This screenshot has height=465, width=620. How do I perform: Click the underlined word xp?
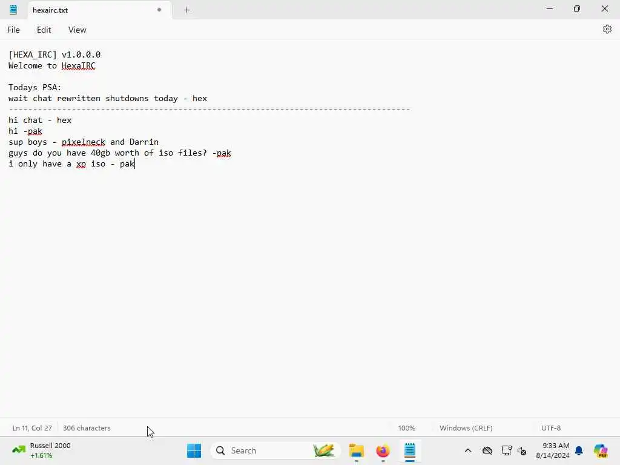(x=81, y=163)
